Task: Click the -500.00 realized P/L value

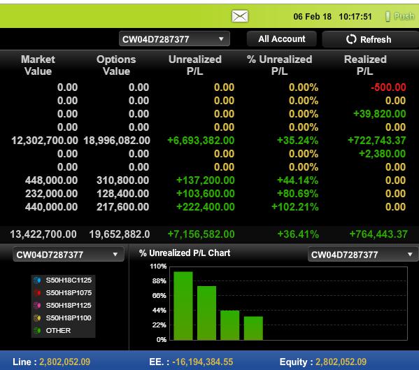Action: pos(388,87)
